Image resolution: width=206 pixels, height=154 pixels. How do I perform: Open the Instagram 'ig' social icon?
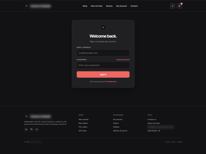click(x=26, y=129)
